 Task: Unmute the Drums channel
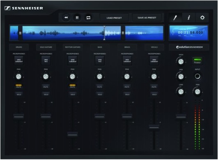(x=18, y=86)
